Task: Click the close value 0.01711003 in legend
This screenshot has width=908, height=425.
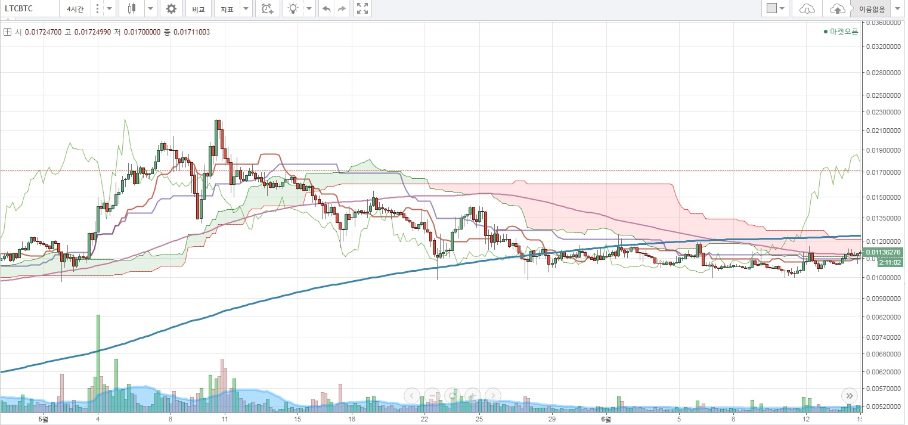Action: click(x=191, y=32)
